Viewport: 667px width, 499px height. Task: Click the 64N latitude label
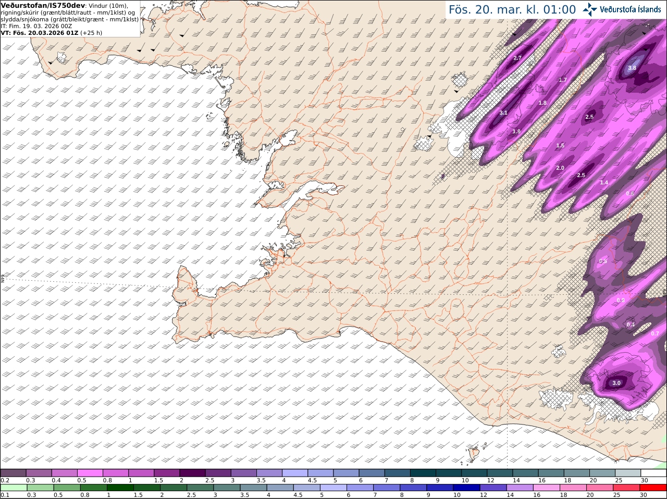[x=3, y=278]
